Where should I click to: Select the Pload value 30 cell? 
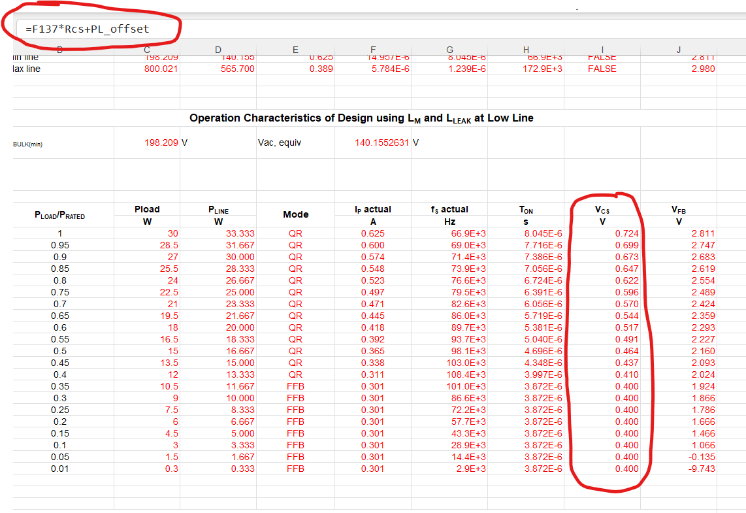click(x=147, y=234)
